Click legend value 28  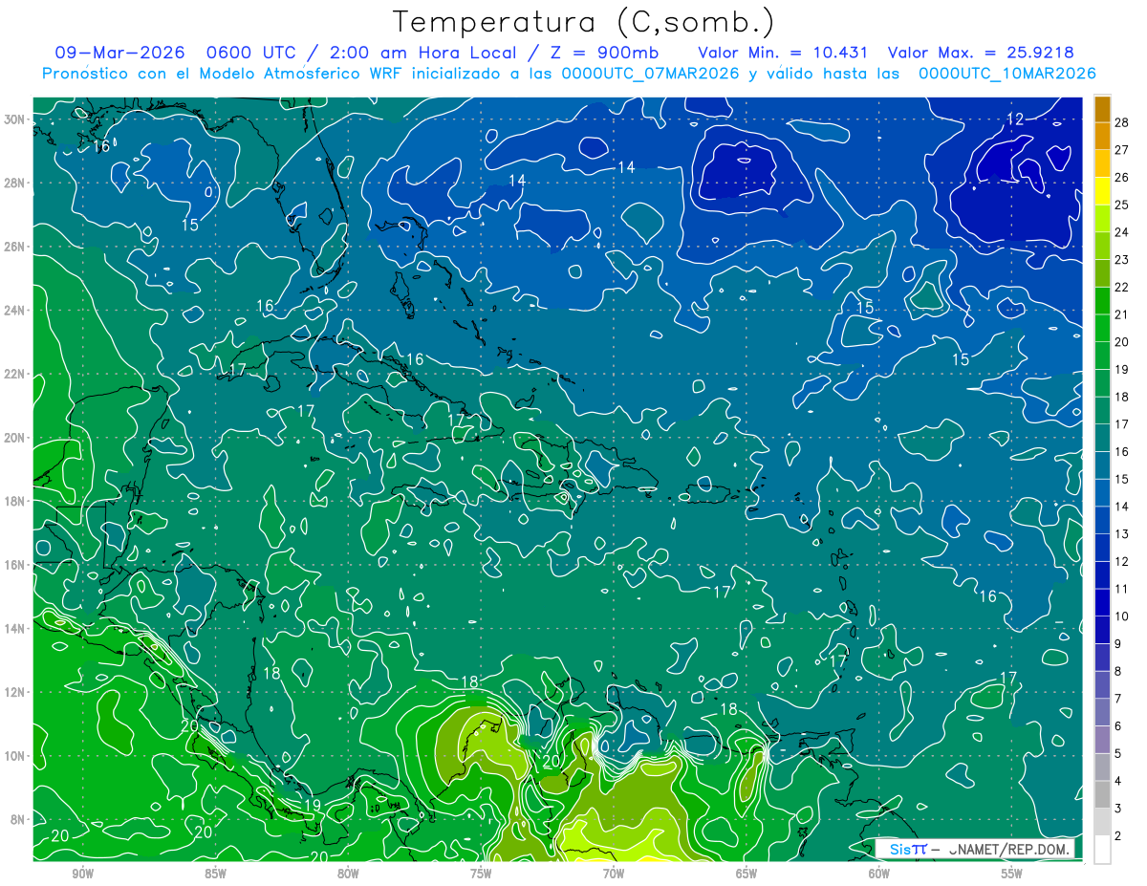coord(1122,122)
